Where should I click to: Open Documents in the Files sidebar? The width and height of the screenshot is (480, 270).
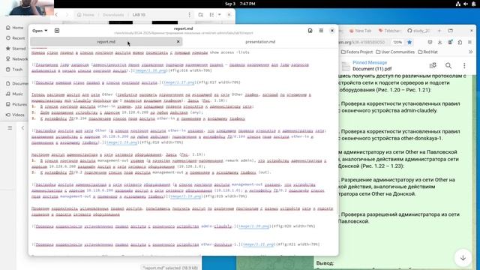16,83
